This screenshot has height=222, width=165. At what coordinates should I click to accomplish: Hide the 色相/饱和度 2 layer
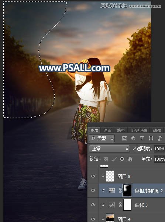(93, 190)
